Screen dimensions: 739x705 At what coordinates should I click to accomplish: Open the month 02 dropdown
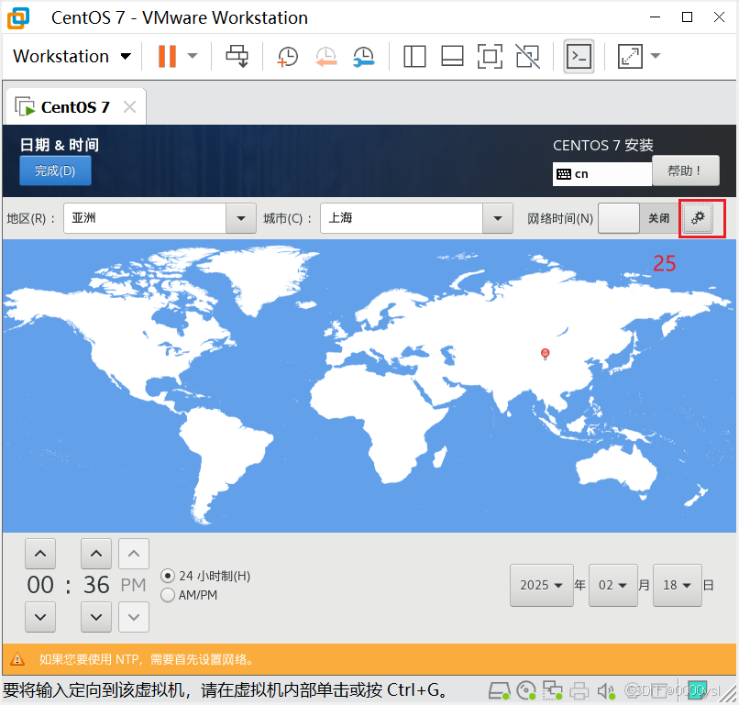point(612,585)
